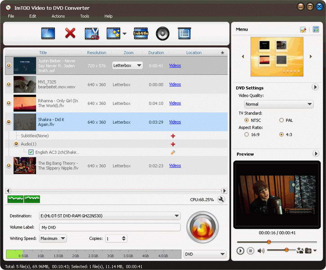
Task: Click the red X remove icon
Action: tap(70, 33)
